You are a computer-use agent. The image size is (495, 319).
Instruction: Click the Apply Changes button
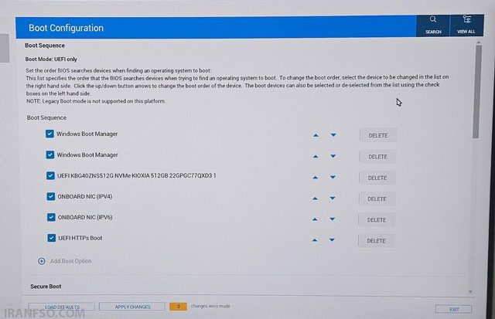pos(132,307)
